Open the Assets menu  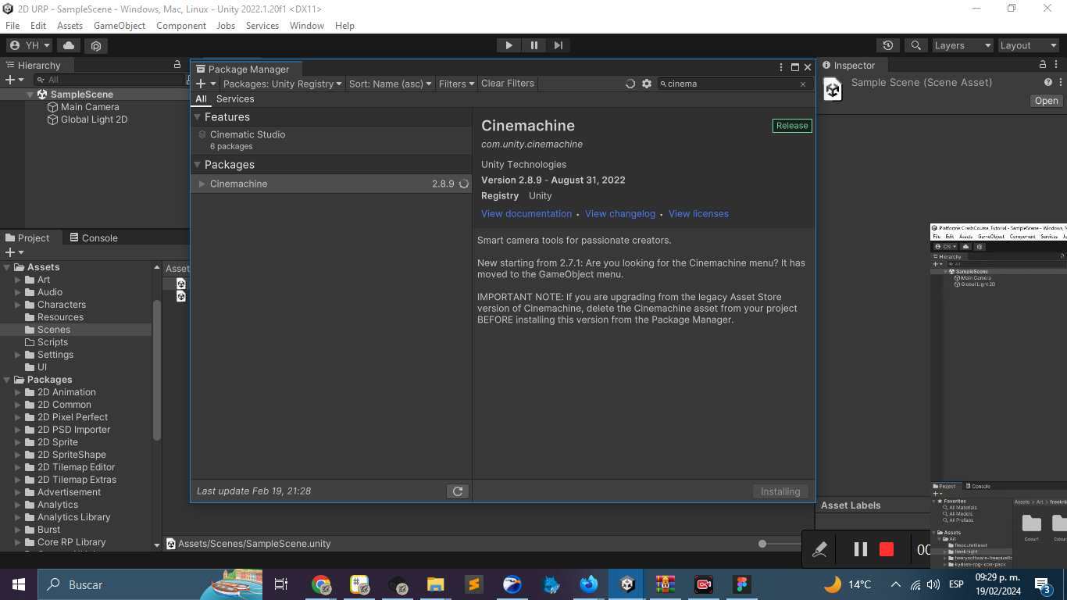pyautogui.click(x=70, y=26)
